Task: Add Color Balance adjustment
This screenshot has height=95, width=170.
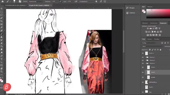Action: pyautogui.click(x=149, y=32)
